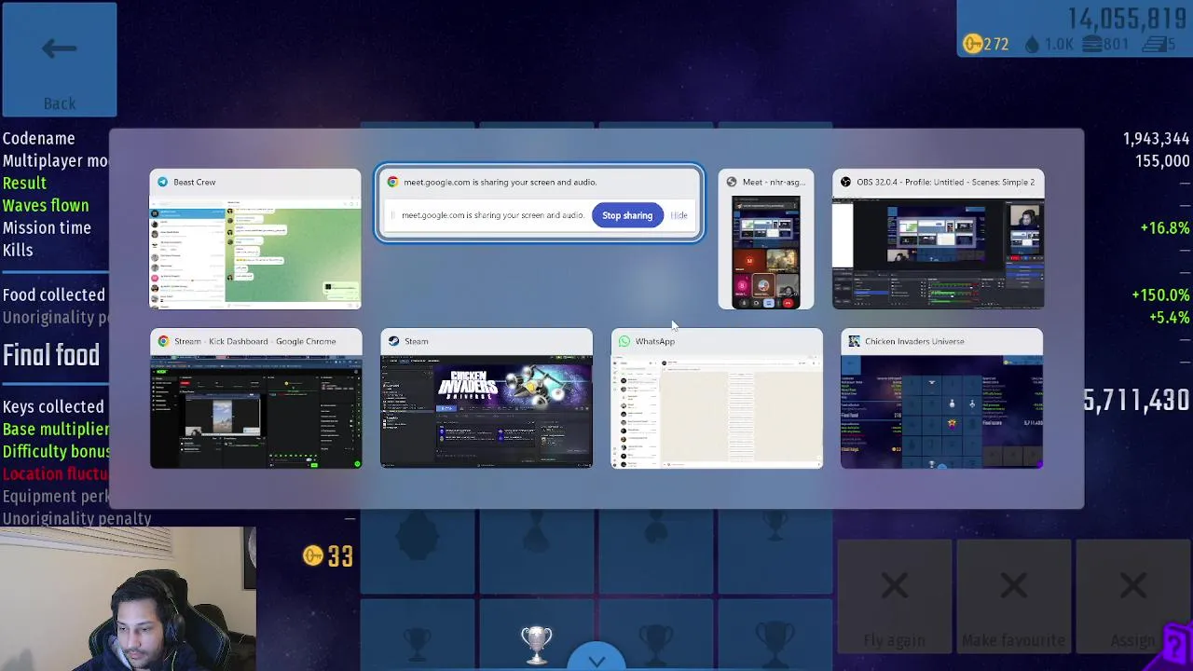This screenshot has width=1193, height=671.
Task: Open the WhatsApp window thumbnail
Action: point(717,398)
